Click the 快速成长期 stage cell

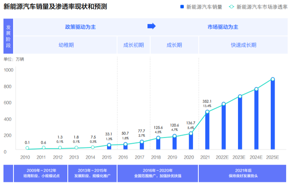[x=243, y=45]
